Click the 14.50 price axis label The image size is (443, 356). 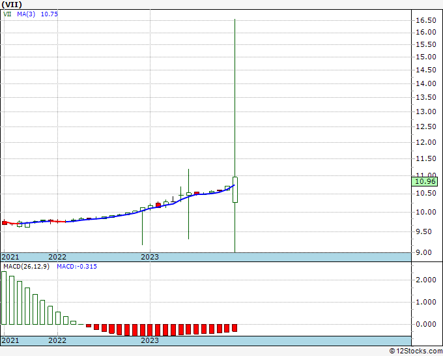(426, 70)
